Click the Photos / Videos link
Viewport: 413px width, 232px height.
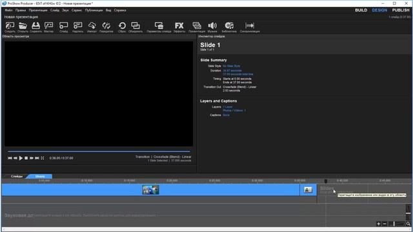click(x=234, y=110)
